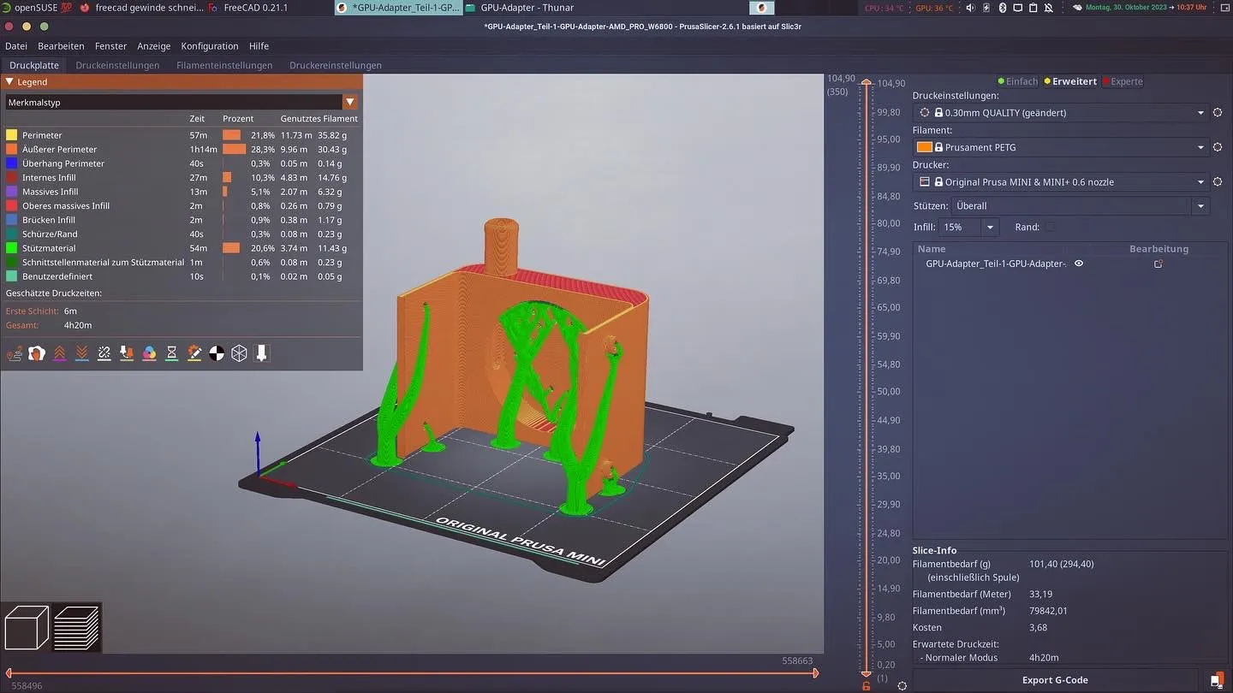Click the orange Prusament PETG color swatch
1233x693 pixels.
(924, 147)
